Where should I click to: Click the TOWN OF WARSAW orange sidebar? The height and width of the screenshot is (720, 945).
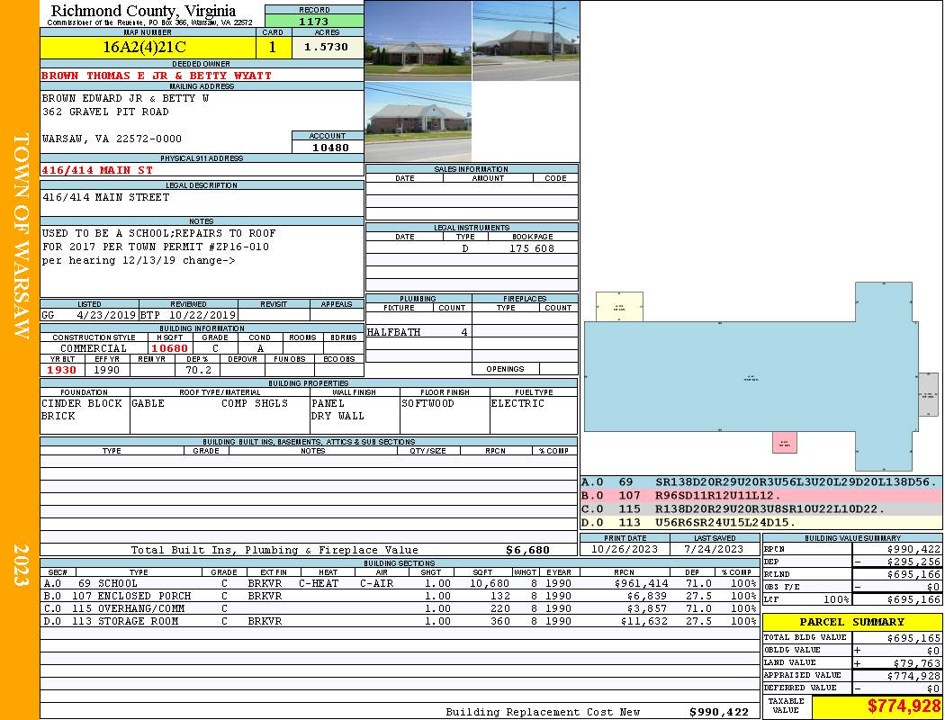[x=20, y=236]
